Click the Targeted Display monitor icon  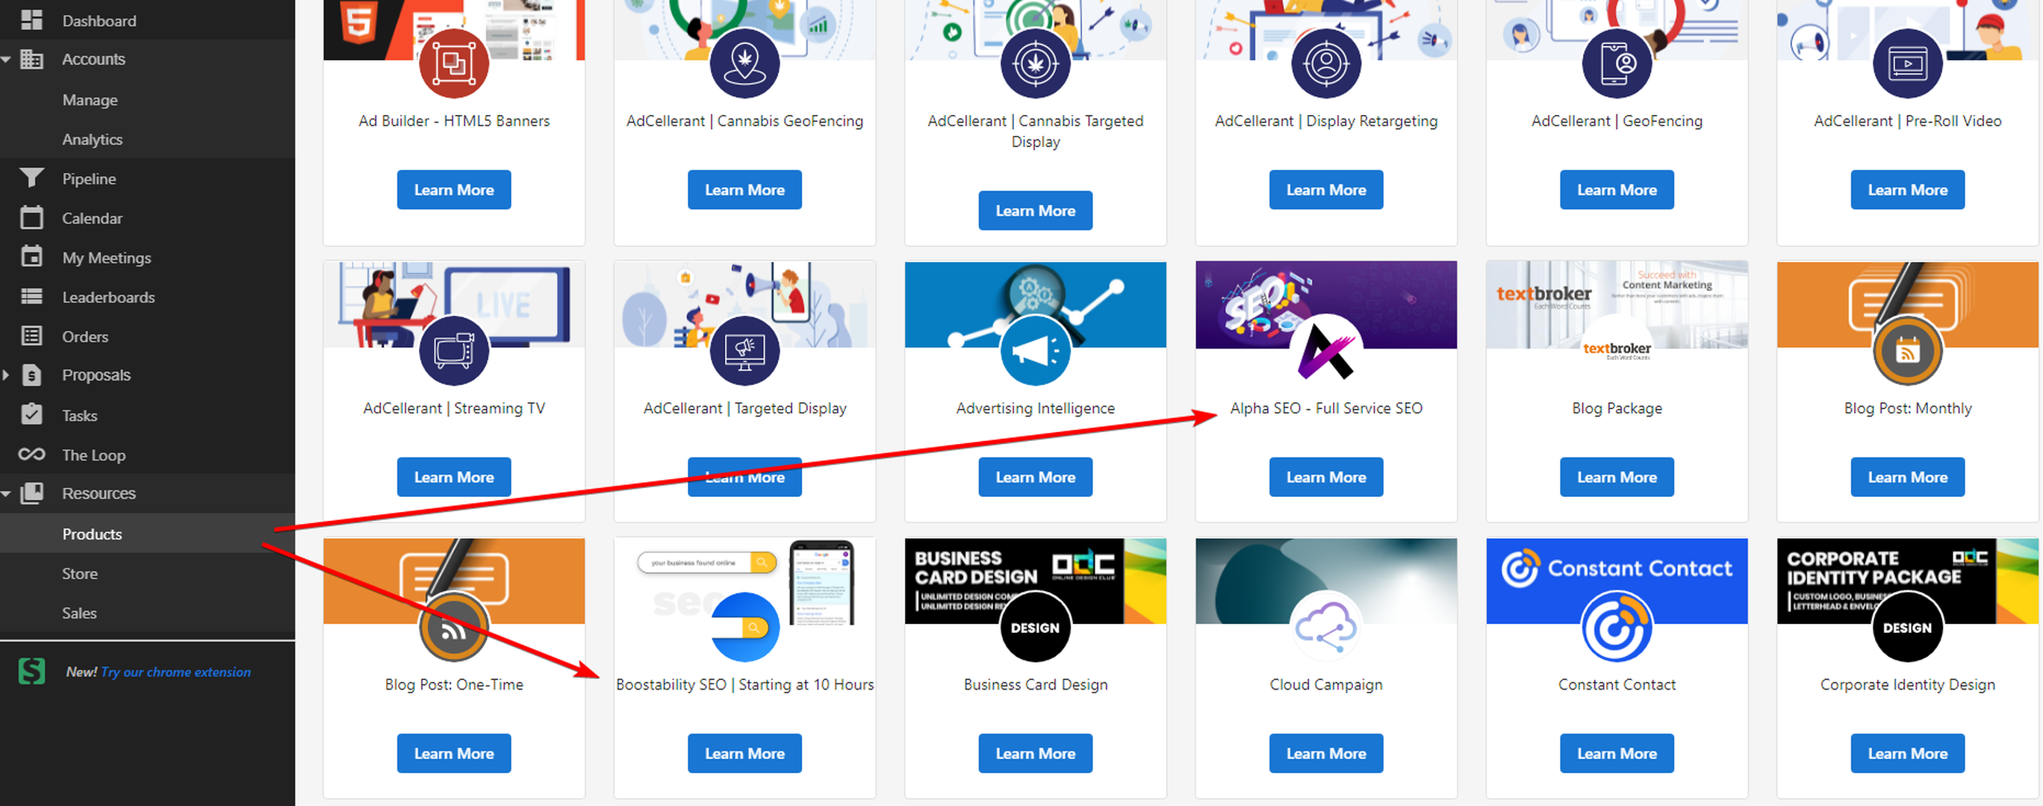(744, 350)
